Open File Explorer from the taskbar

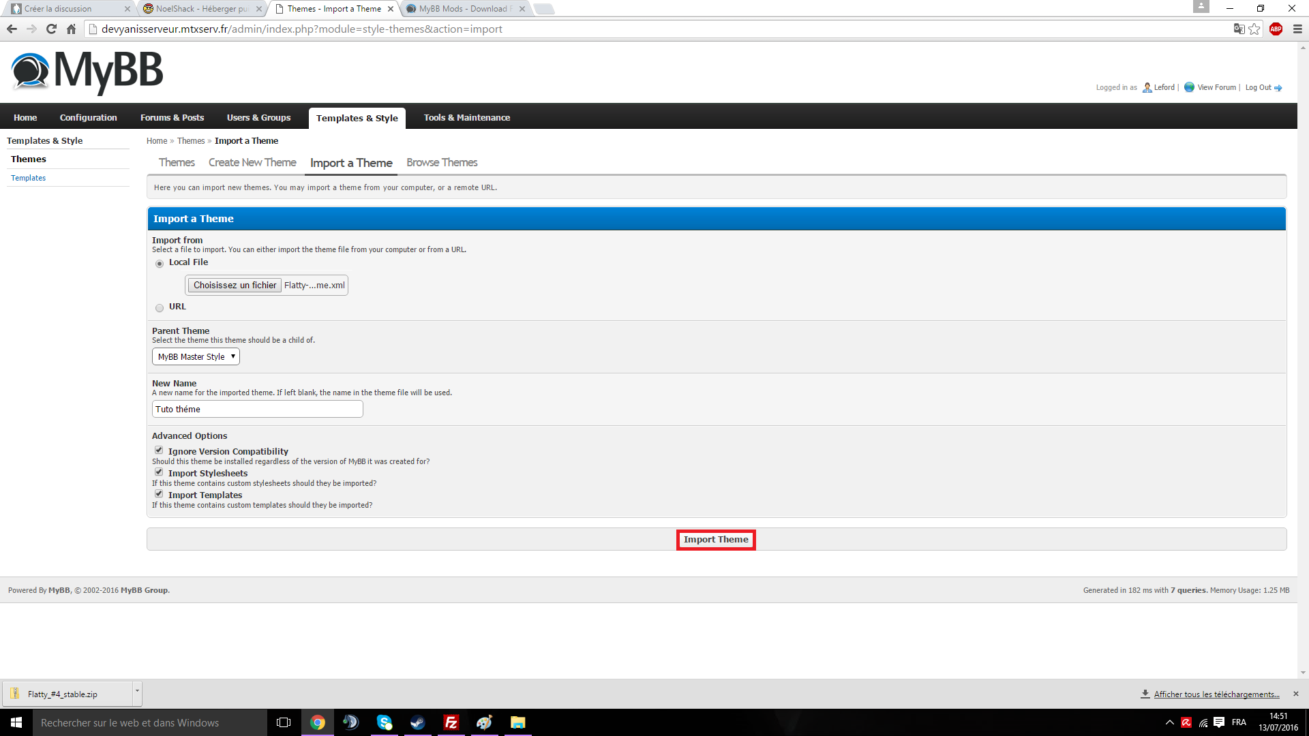pos(517,722)
